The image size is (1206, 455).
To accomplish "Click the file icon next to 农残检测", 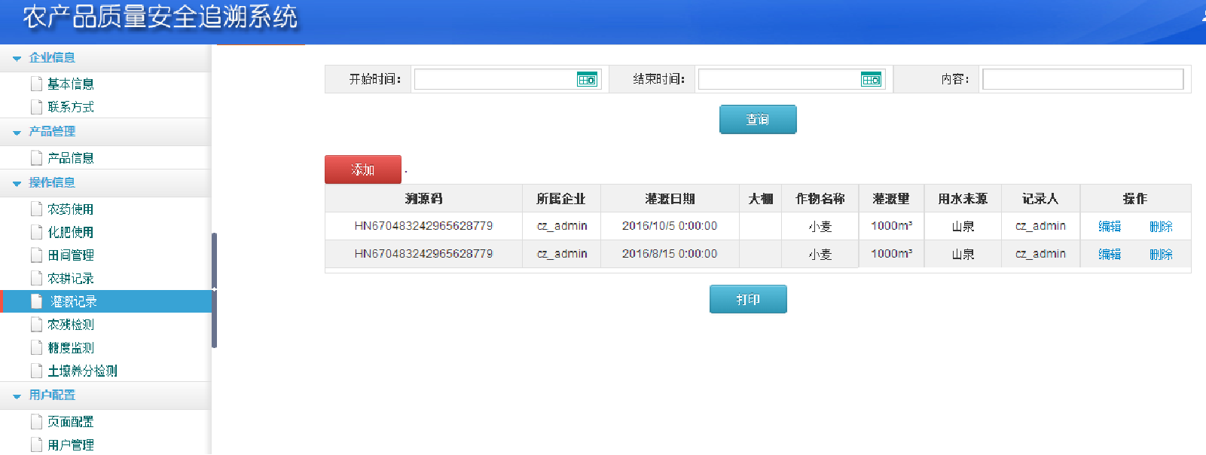I will coord(36,324).
